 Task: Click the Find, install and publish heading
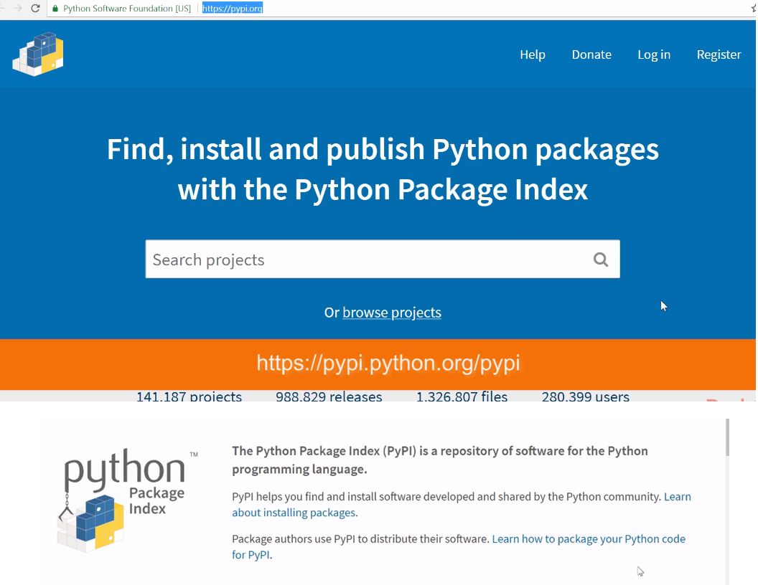pyautogui.click(x=383, y=168)
